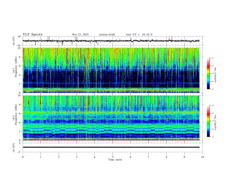Click the "ch.3(V)" axis label
Image resolution: width=228 pixels, height=176 pixels.
tap(14, 148)
